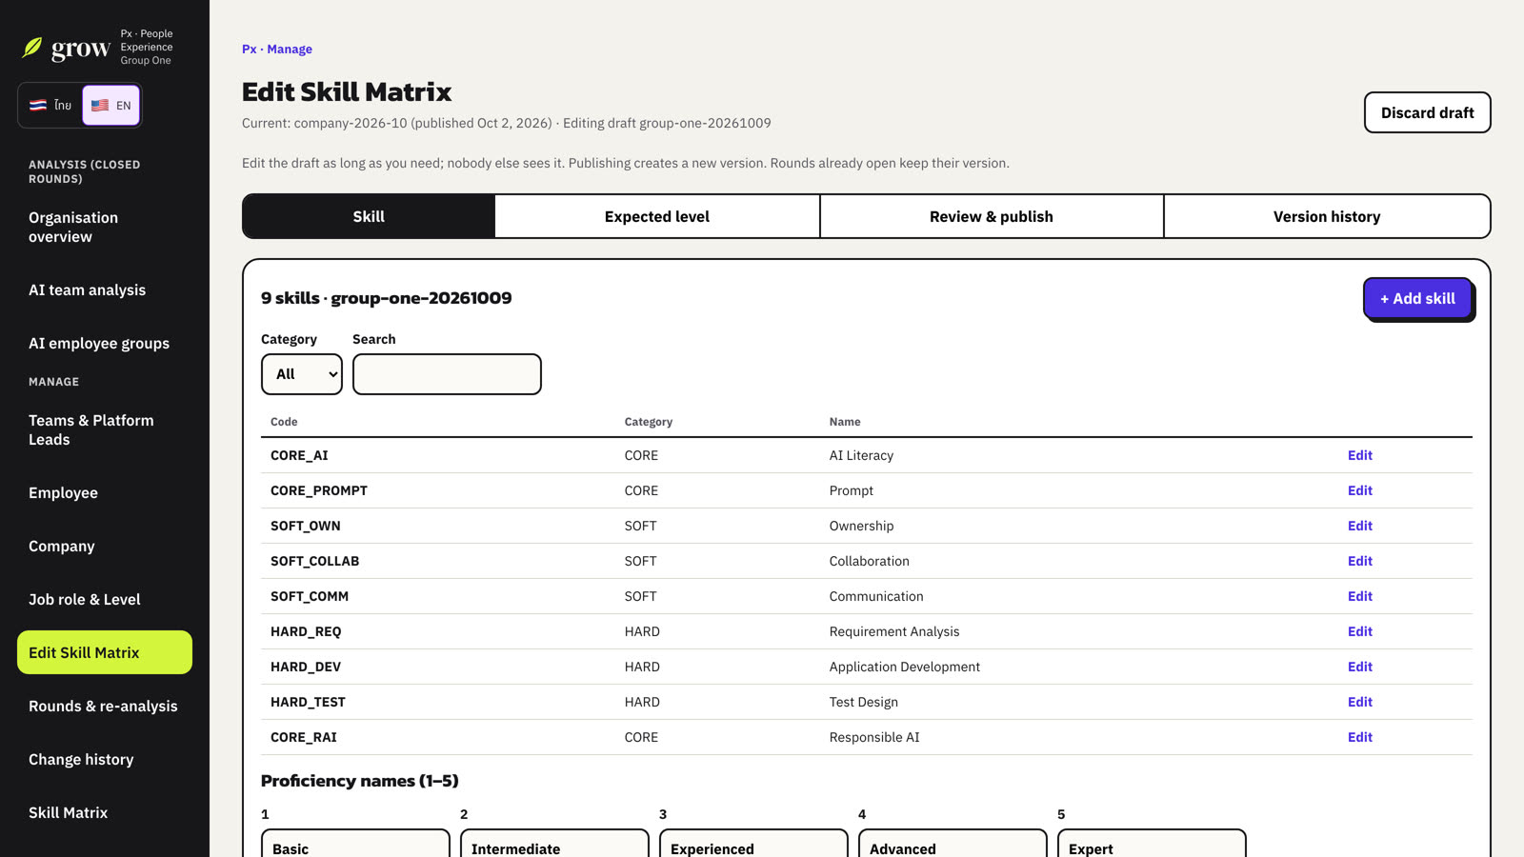Screen dimensions: 1524x857
Task: Open the Category dropdown set to All
Action: [x=302, y=374]
